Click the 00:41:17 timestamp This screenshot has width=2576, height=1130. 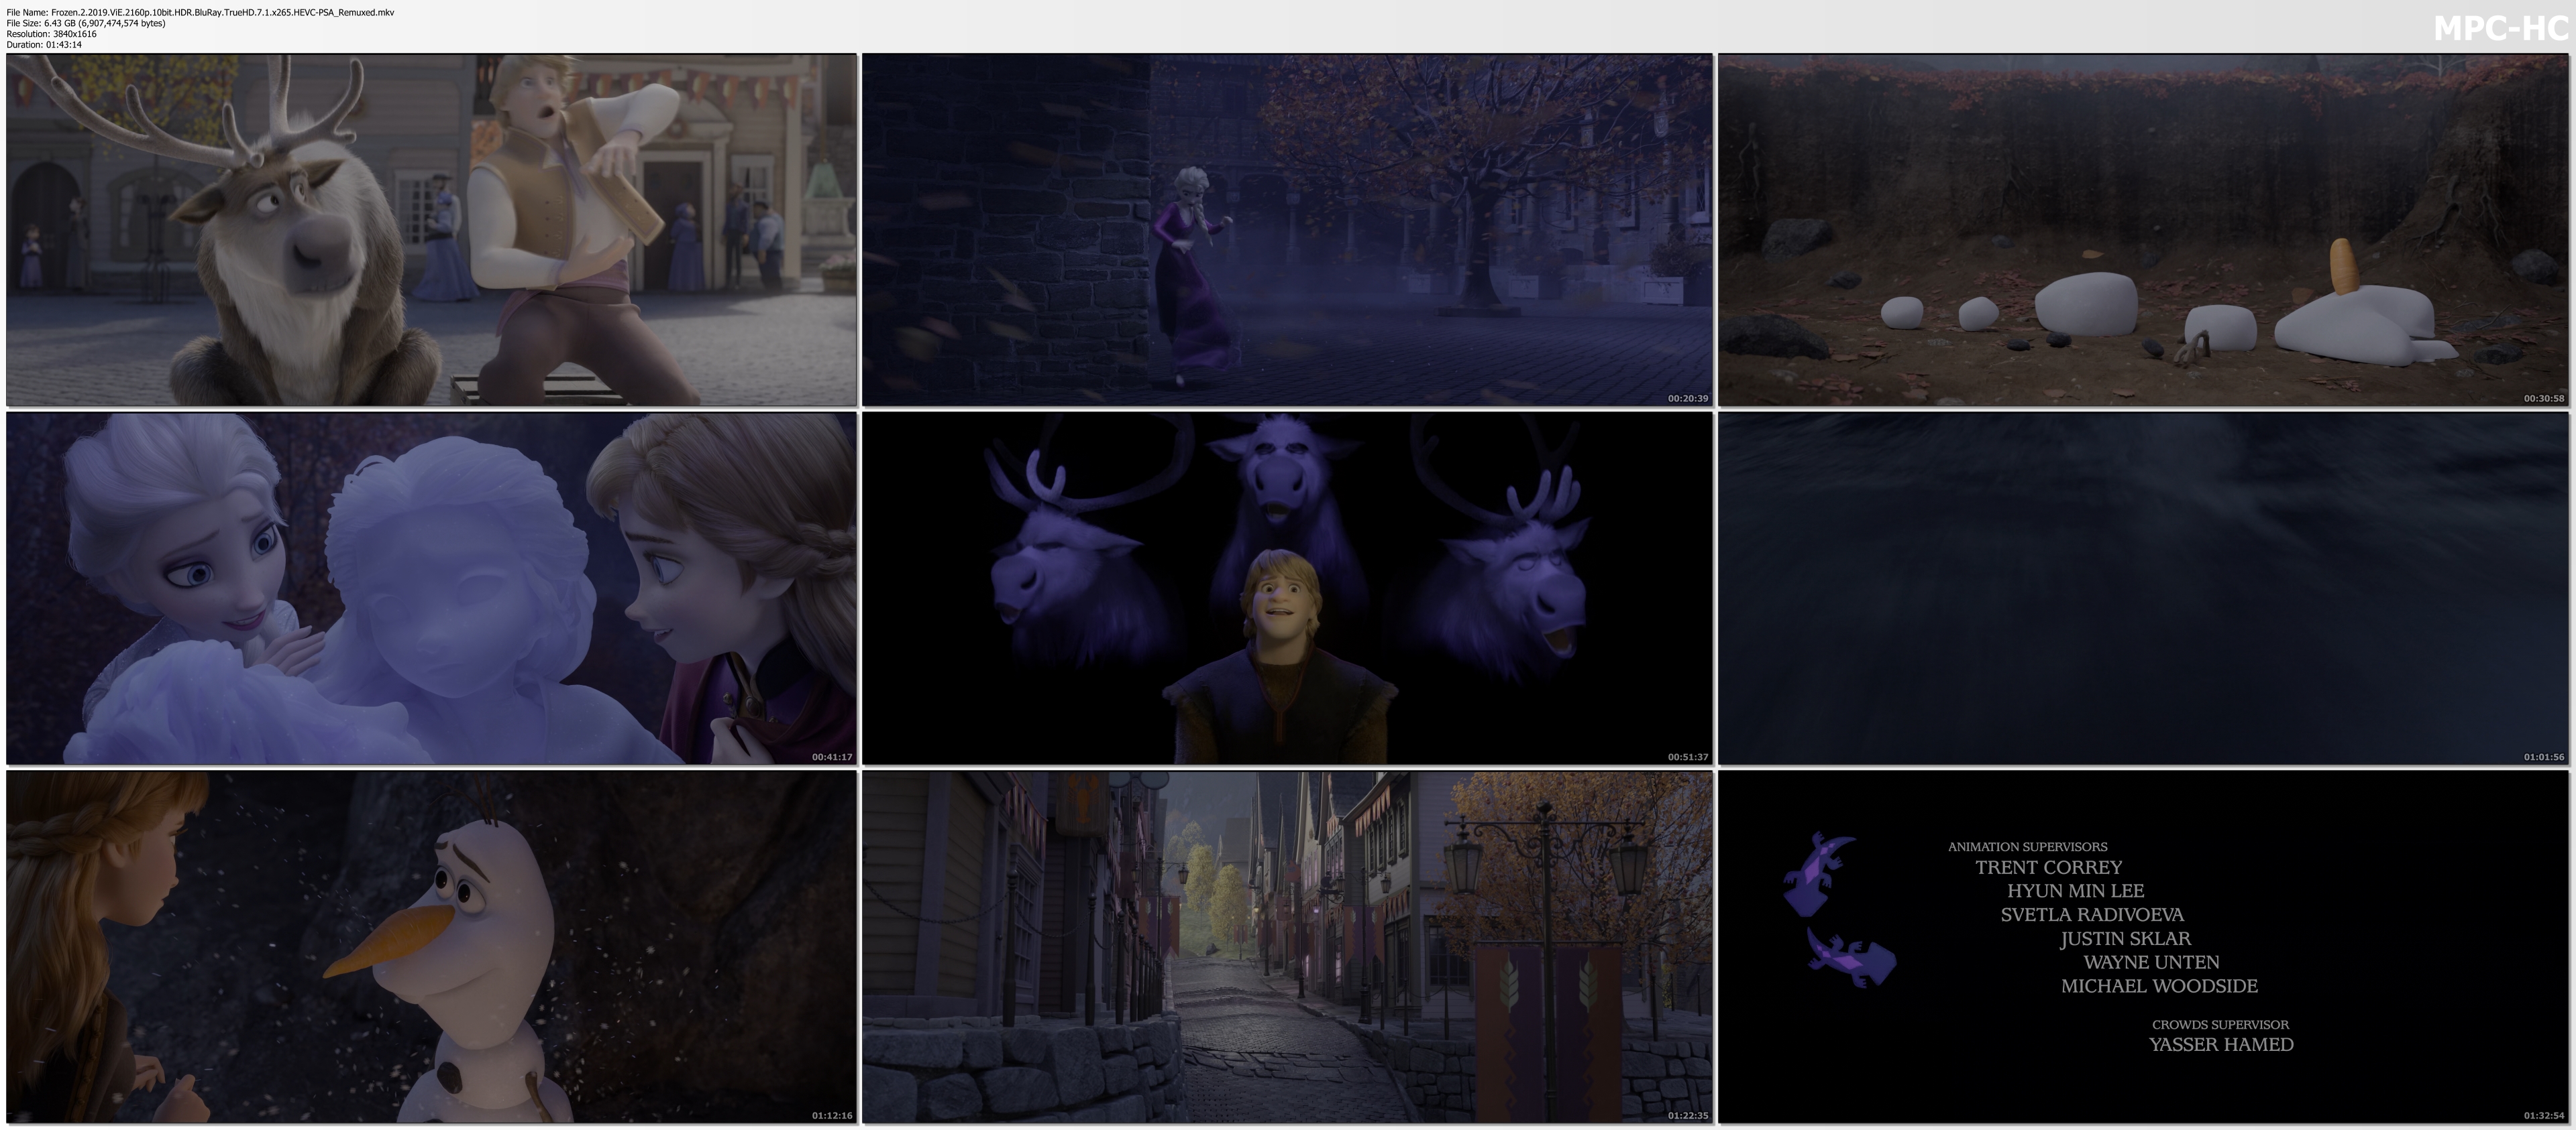click(x=832, y=757)
